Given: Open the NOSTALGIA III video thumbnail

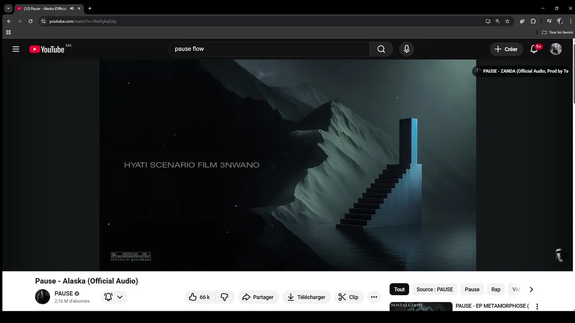Looking at the screenshot, I should pyautogui.click(x=421, y=307).
